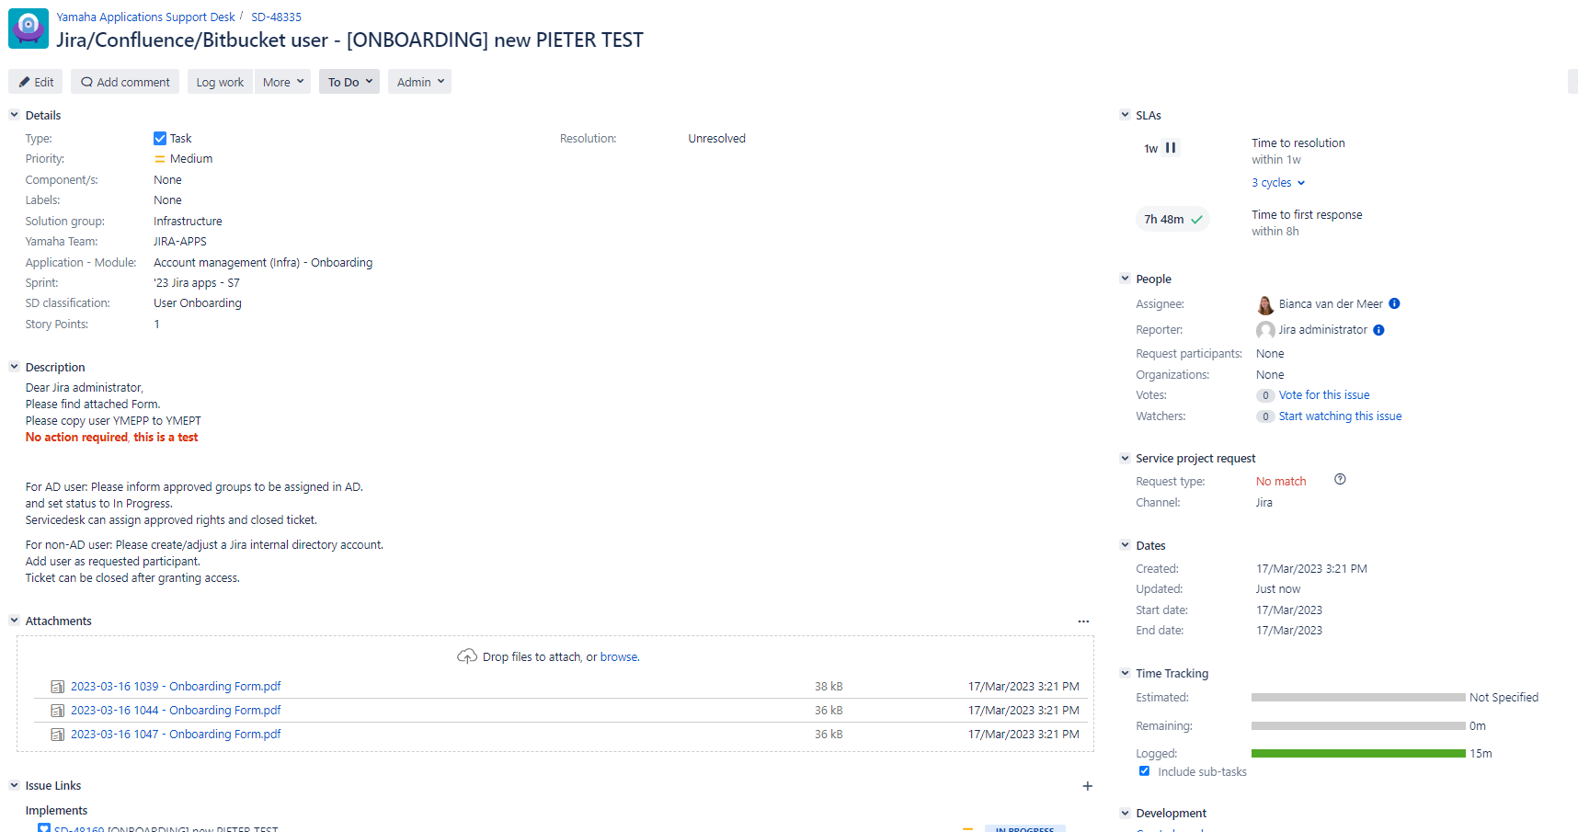Toggle Include sub-tasks checkbox
This screenshot has height=832, width=1578.
click(1144, 771)
